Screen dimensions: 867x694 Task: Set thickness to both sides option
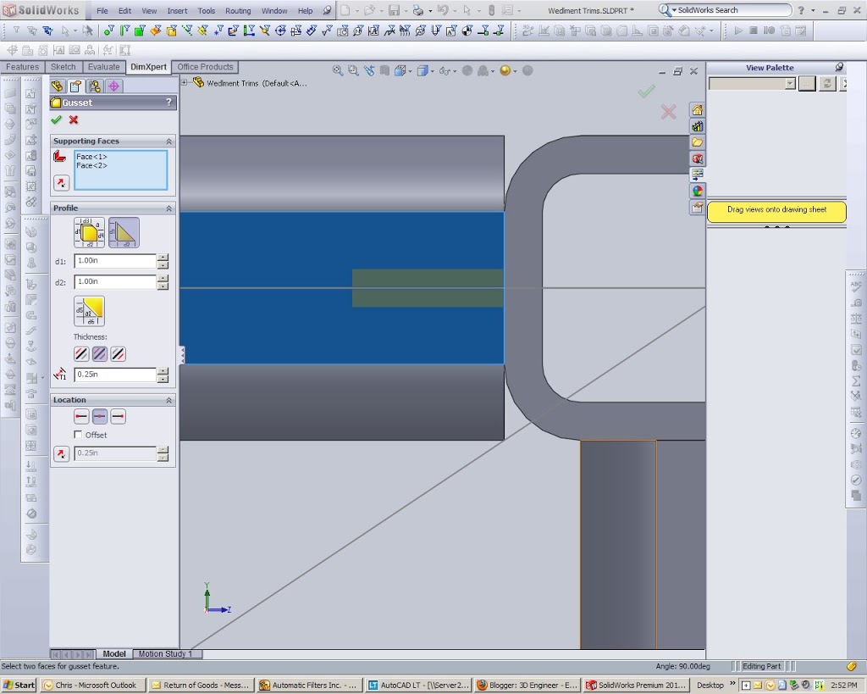click(100, 354)
